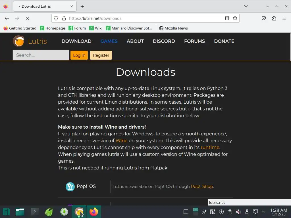The image size is (291, 218).
Task: Follow the runtime link in the text
Action: pyautogui.click(x=210, y=147)
